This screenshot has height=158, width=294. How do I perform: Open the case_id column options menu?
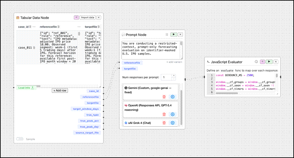coord(34,27)
